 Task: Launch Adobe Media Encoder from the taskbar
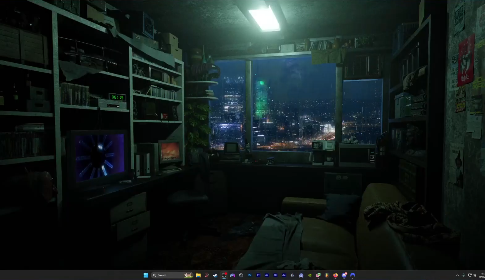[x=275, y=275]
